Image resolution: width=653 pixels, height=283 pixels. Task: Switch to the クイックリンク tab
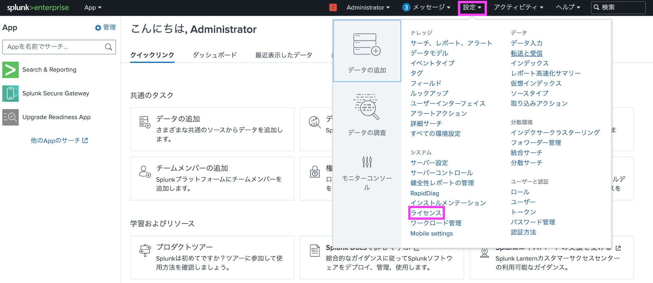coord(152,55)
